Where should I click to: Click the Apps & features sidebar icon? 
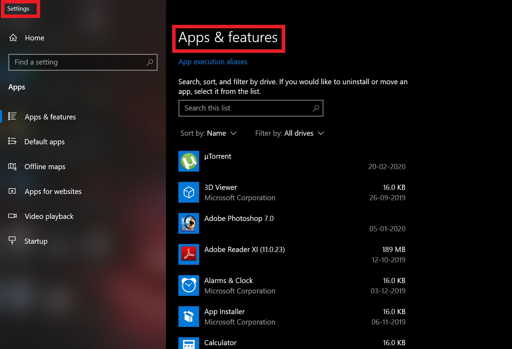pyautogui.click(x=12, y=116)
